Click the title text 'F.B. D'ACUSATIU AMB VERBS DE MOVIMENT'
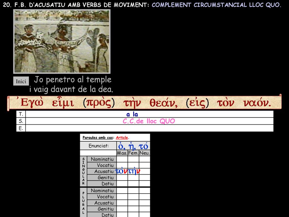This screenshot has height=217, width=289. pyautogui.click(x=80, y=5)
